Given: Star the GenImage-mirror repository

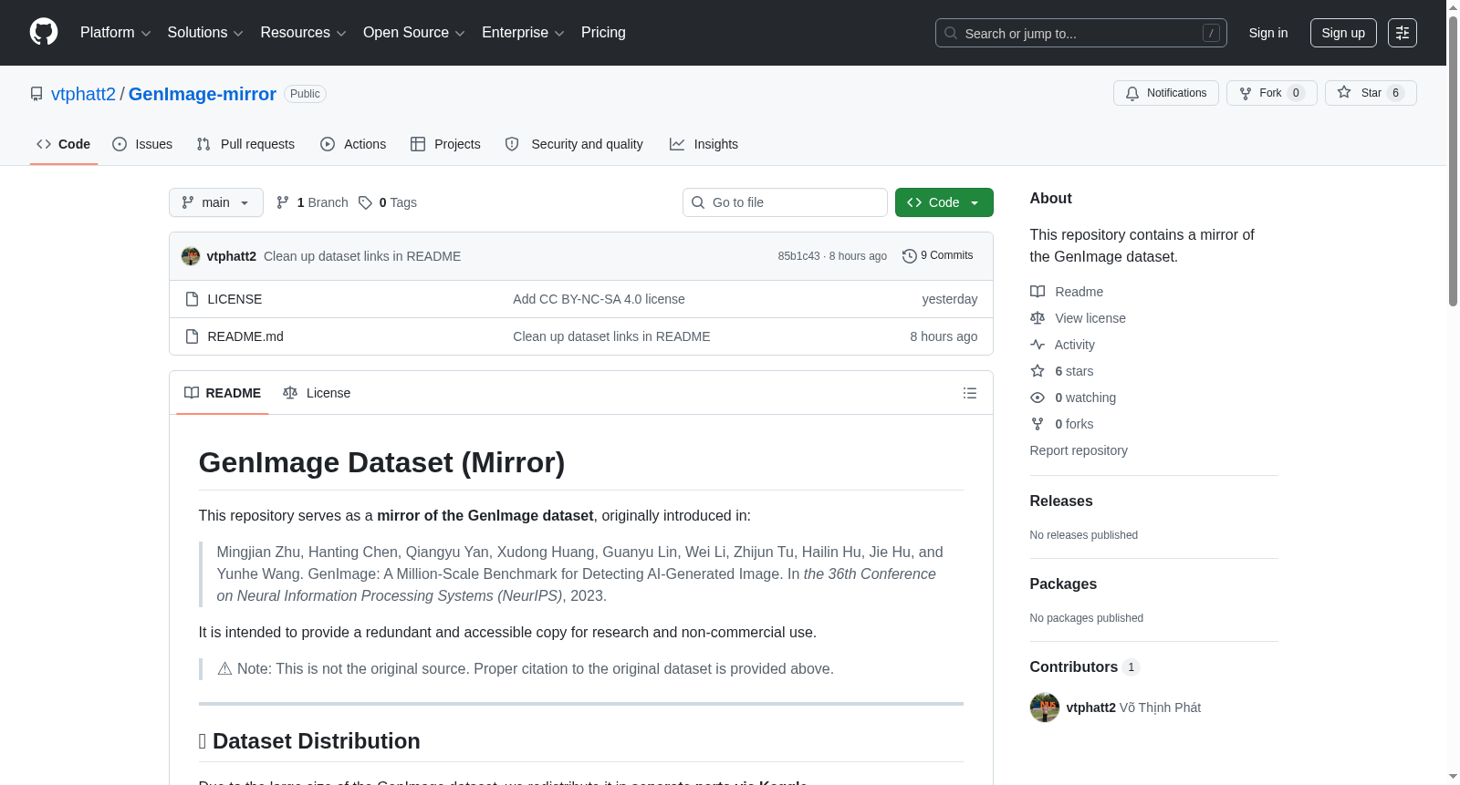Looking at the screenshot, I should [1370, 93].
